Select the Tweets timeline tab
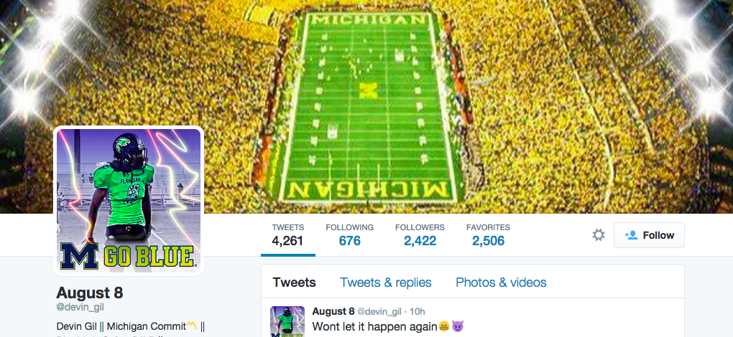 (x=294, y=283)
